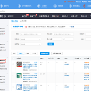The height and width of the screenshot is (91, 91).
Task: Collapse the sidebar group containing 商品列表
Action: click(7, 58)
